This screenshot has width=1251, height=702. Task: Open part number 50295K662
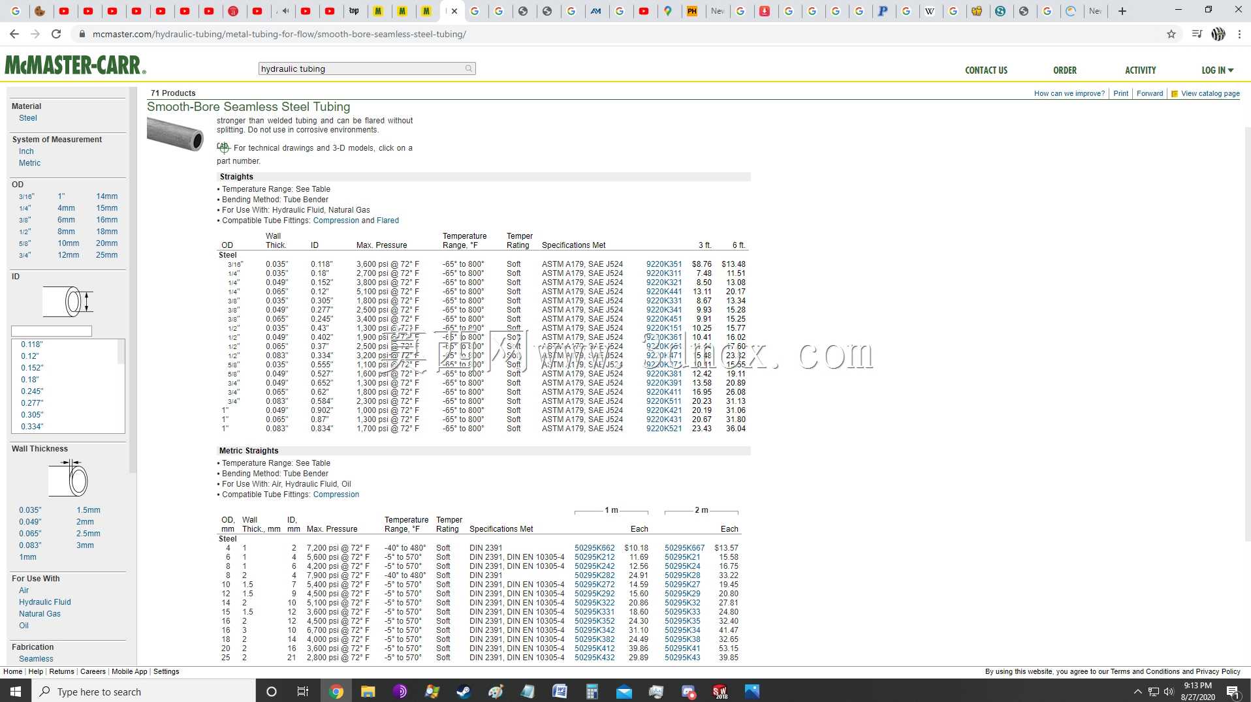(595, 548)
